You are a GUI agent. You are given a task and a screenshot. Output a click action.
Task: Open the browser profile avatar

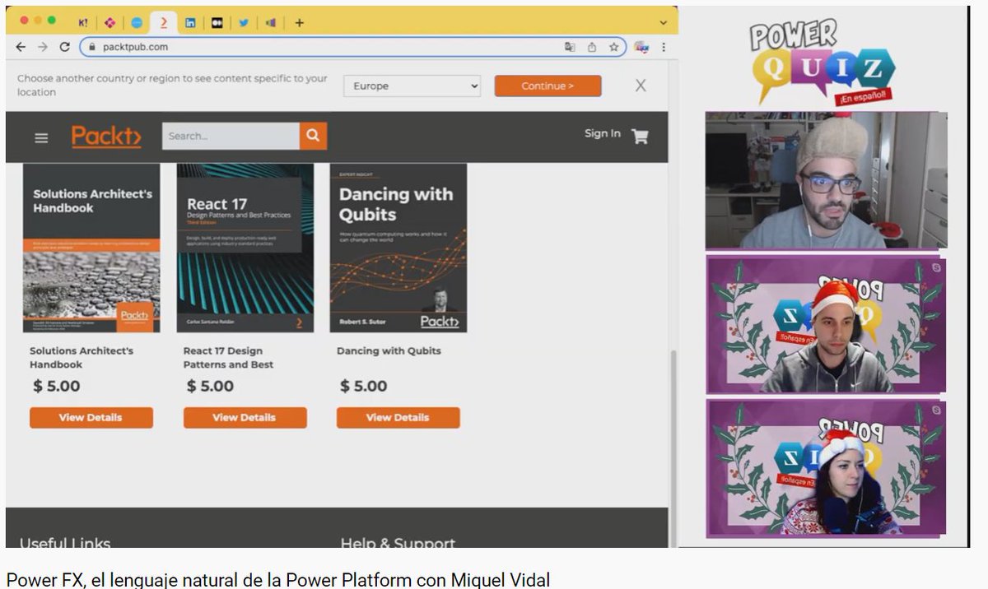click(x=643, y=47)
